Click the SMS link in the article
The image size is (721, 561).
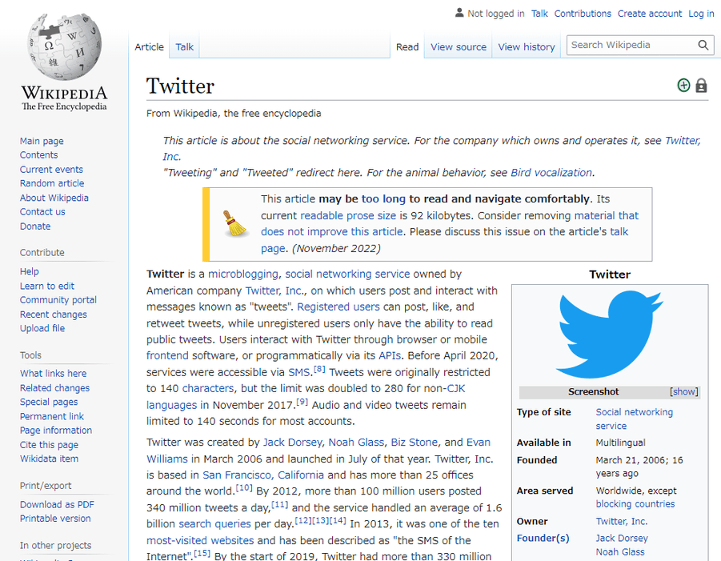pyautogui.click(x=299, y=372)
